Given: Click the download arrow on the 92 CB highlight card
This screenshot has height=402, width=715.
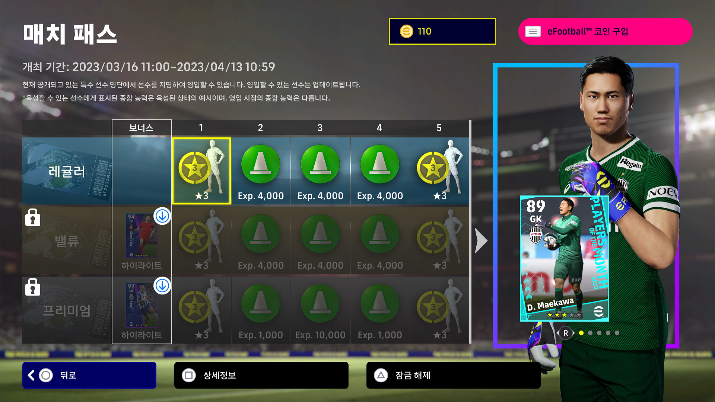Looking at the screenshot, I should pyautogui.click(x=162, y=285).
